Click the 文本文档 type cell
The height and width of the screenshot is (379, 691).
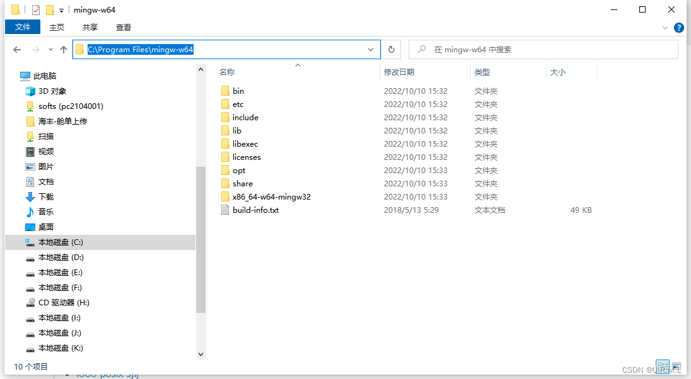pyautogui.click(x=490, y=210)
